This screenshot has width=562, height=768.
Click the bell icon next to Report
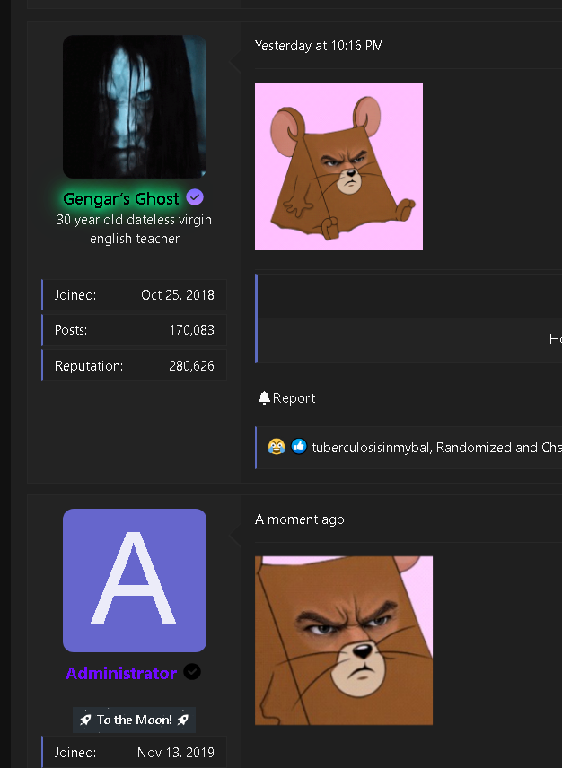pyautogui.click(x=264, y=397)
